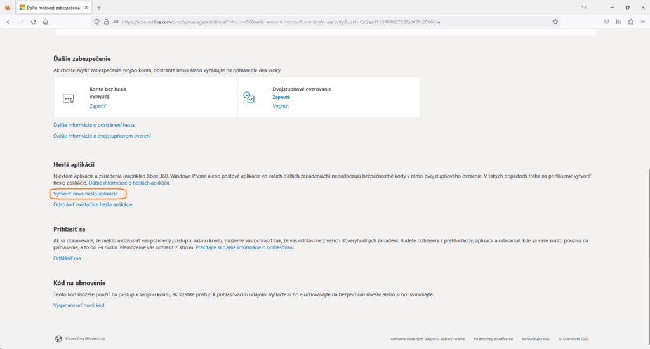Click the browser back arrow

coord(9,22)
